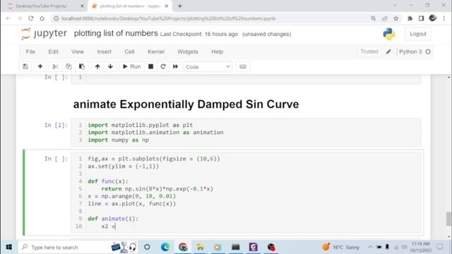Open the browser profile avatar
This screenshot has height=254, width=452.
(433, 18)
